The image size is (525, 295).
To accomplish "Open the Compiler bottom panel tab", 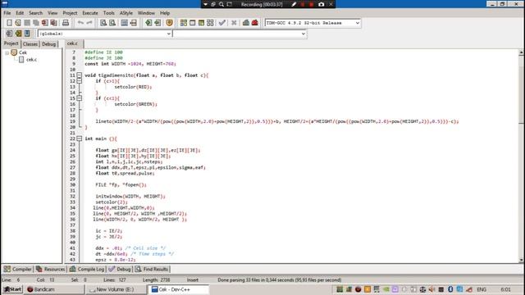I will pyautogui.click(x=18, y=269).
